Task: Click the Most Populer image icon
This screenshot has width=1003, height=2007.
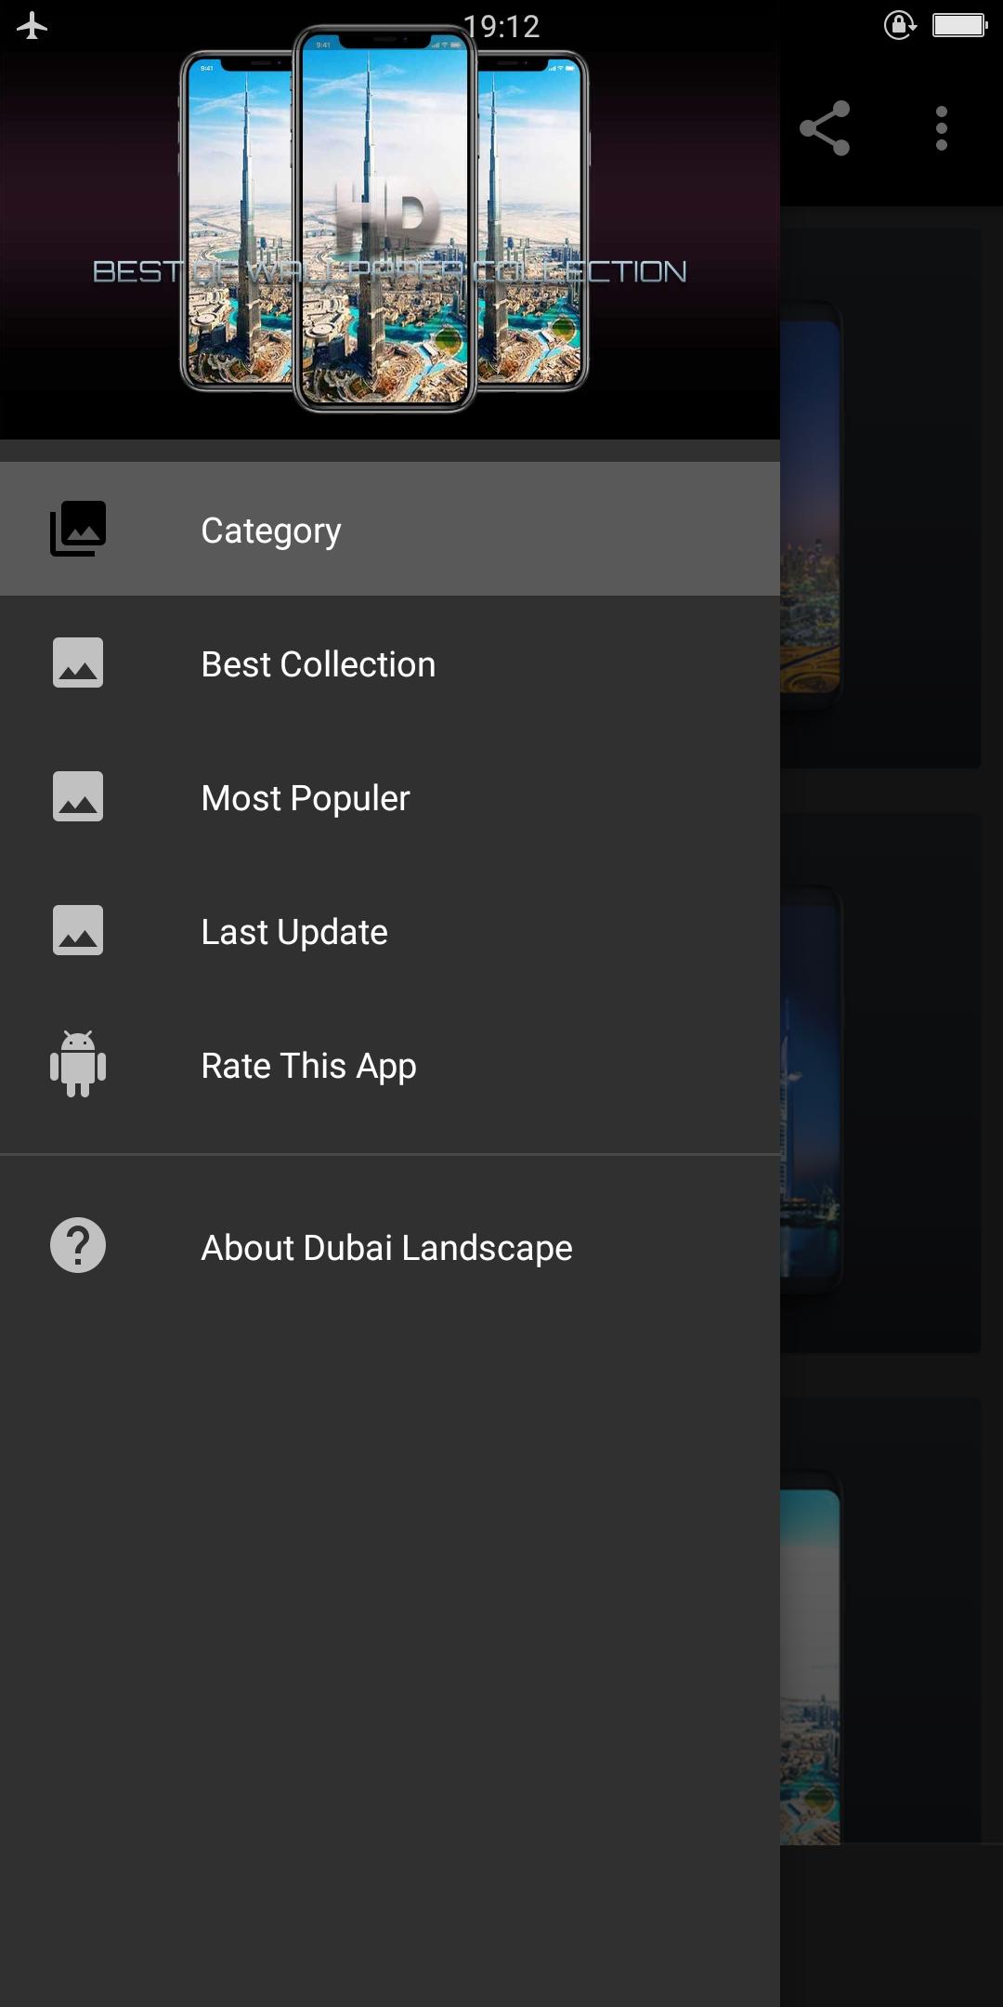Action: pyautogui.click(x=78, y=796)
